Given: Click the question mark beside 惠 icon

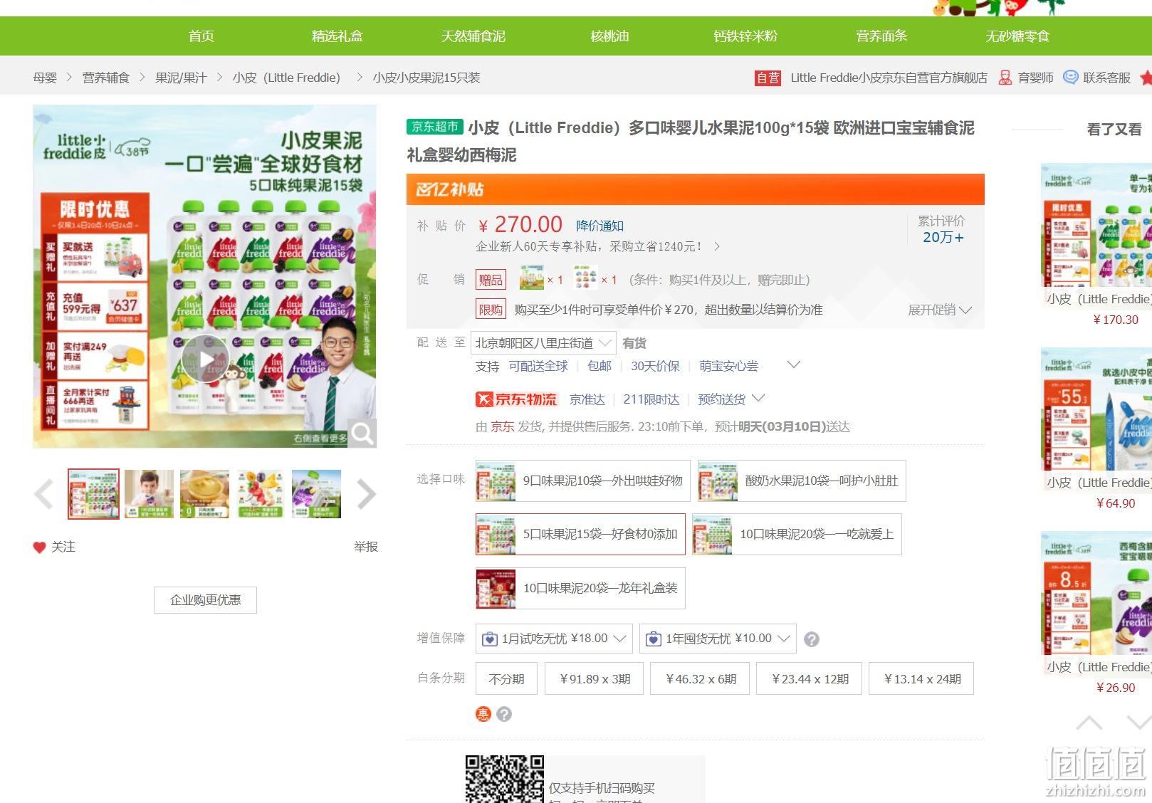Looking at the screenshot, I should click(x=504, y=714).
